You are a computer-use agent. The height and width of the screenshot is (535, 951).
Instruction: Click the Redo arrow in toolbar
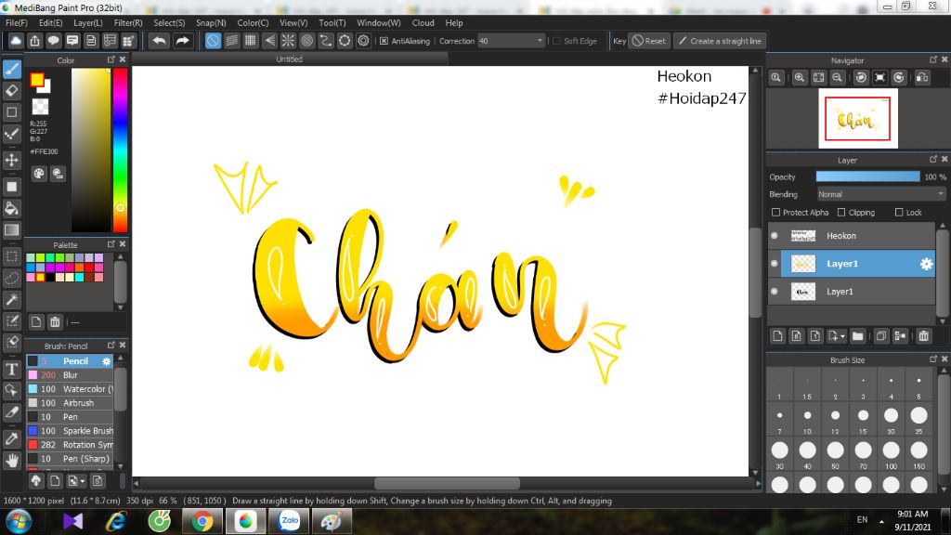point(182,41)
